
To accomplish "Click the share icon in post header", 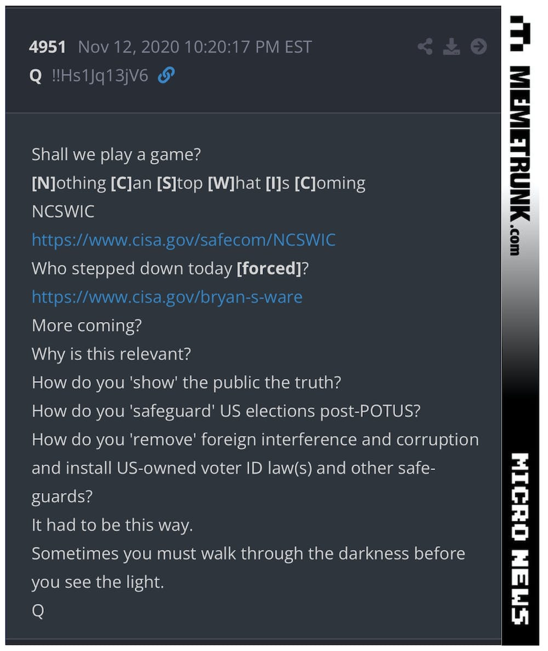I will click(x=425, y=47).
